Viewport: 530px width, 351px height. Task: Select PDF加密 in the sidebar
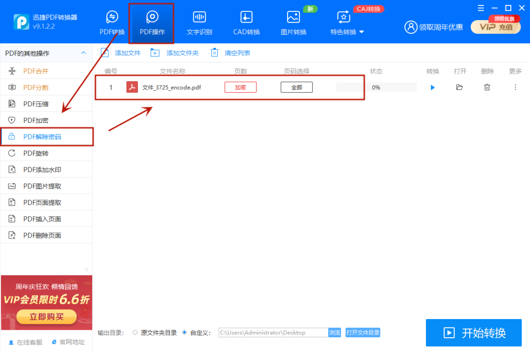46,120
